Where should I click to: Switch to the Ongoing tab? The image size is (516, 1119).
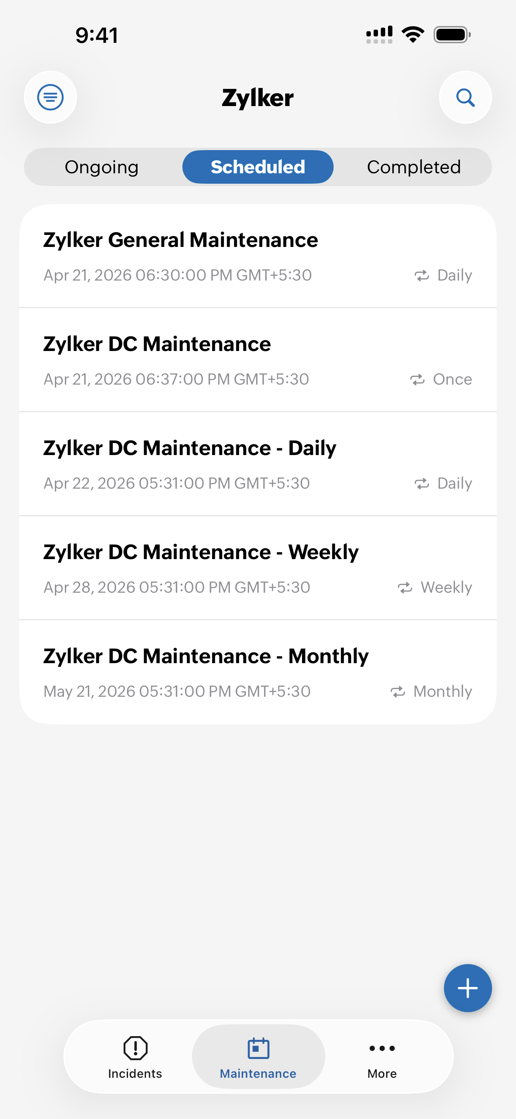tap(102, 167)
